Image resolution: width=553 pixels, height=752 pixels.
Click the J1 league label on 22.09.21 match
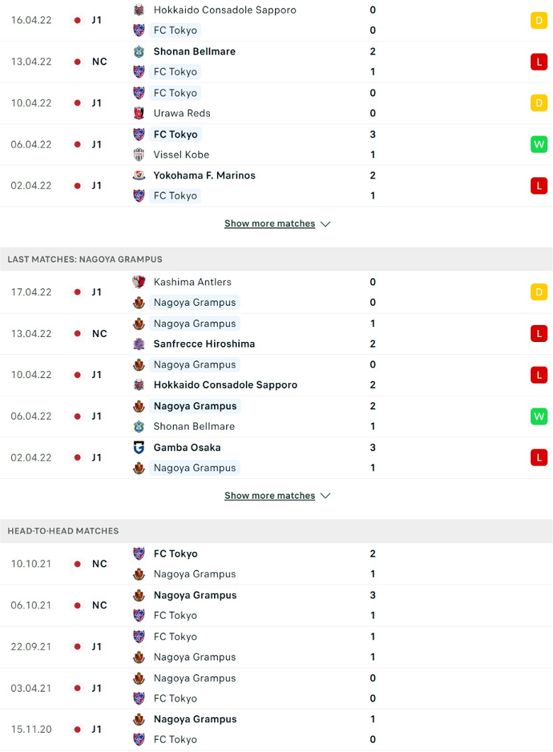click(97, 646)
